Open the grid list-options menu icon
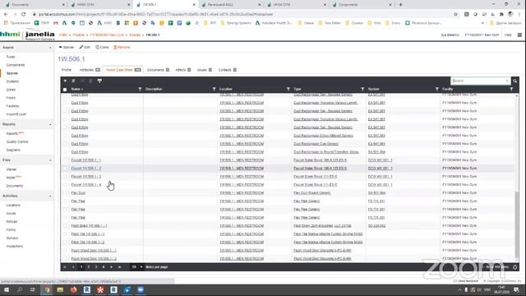526x296 pixels. (x=73, y=81)
